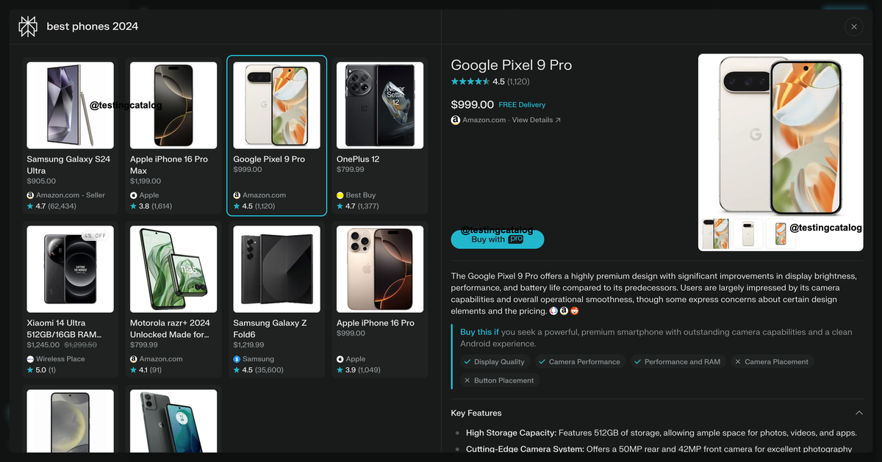
Task: Click the Amazon icon on the Motorola razr+ card
Action: click(x=133, y=358)
